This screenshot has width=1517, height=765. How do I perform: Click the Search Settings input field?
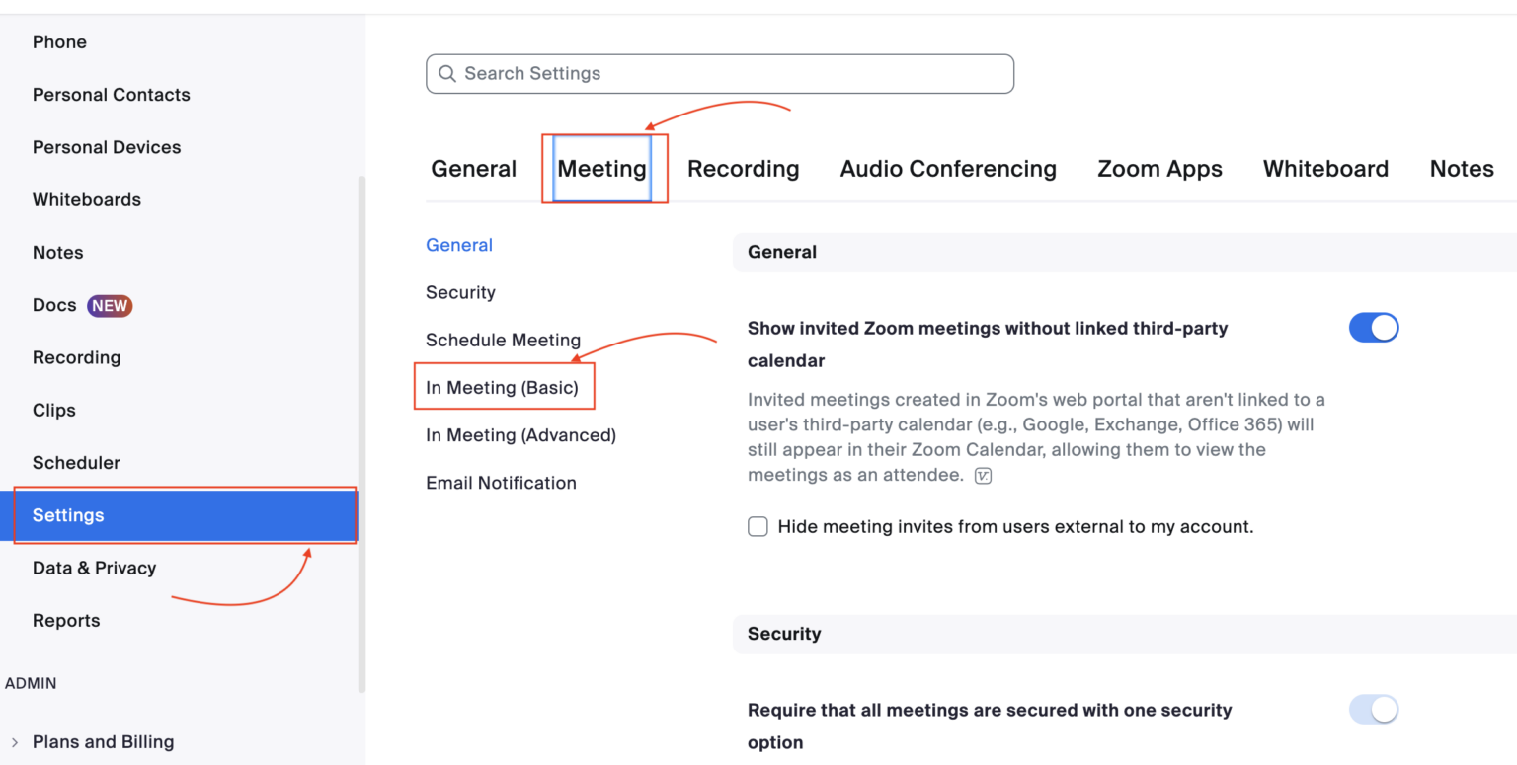tap(720, 74)
